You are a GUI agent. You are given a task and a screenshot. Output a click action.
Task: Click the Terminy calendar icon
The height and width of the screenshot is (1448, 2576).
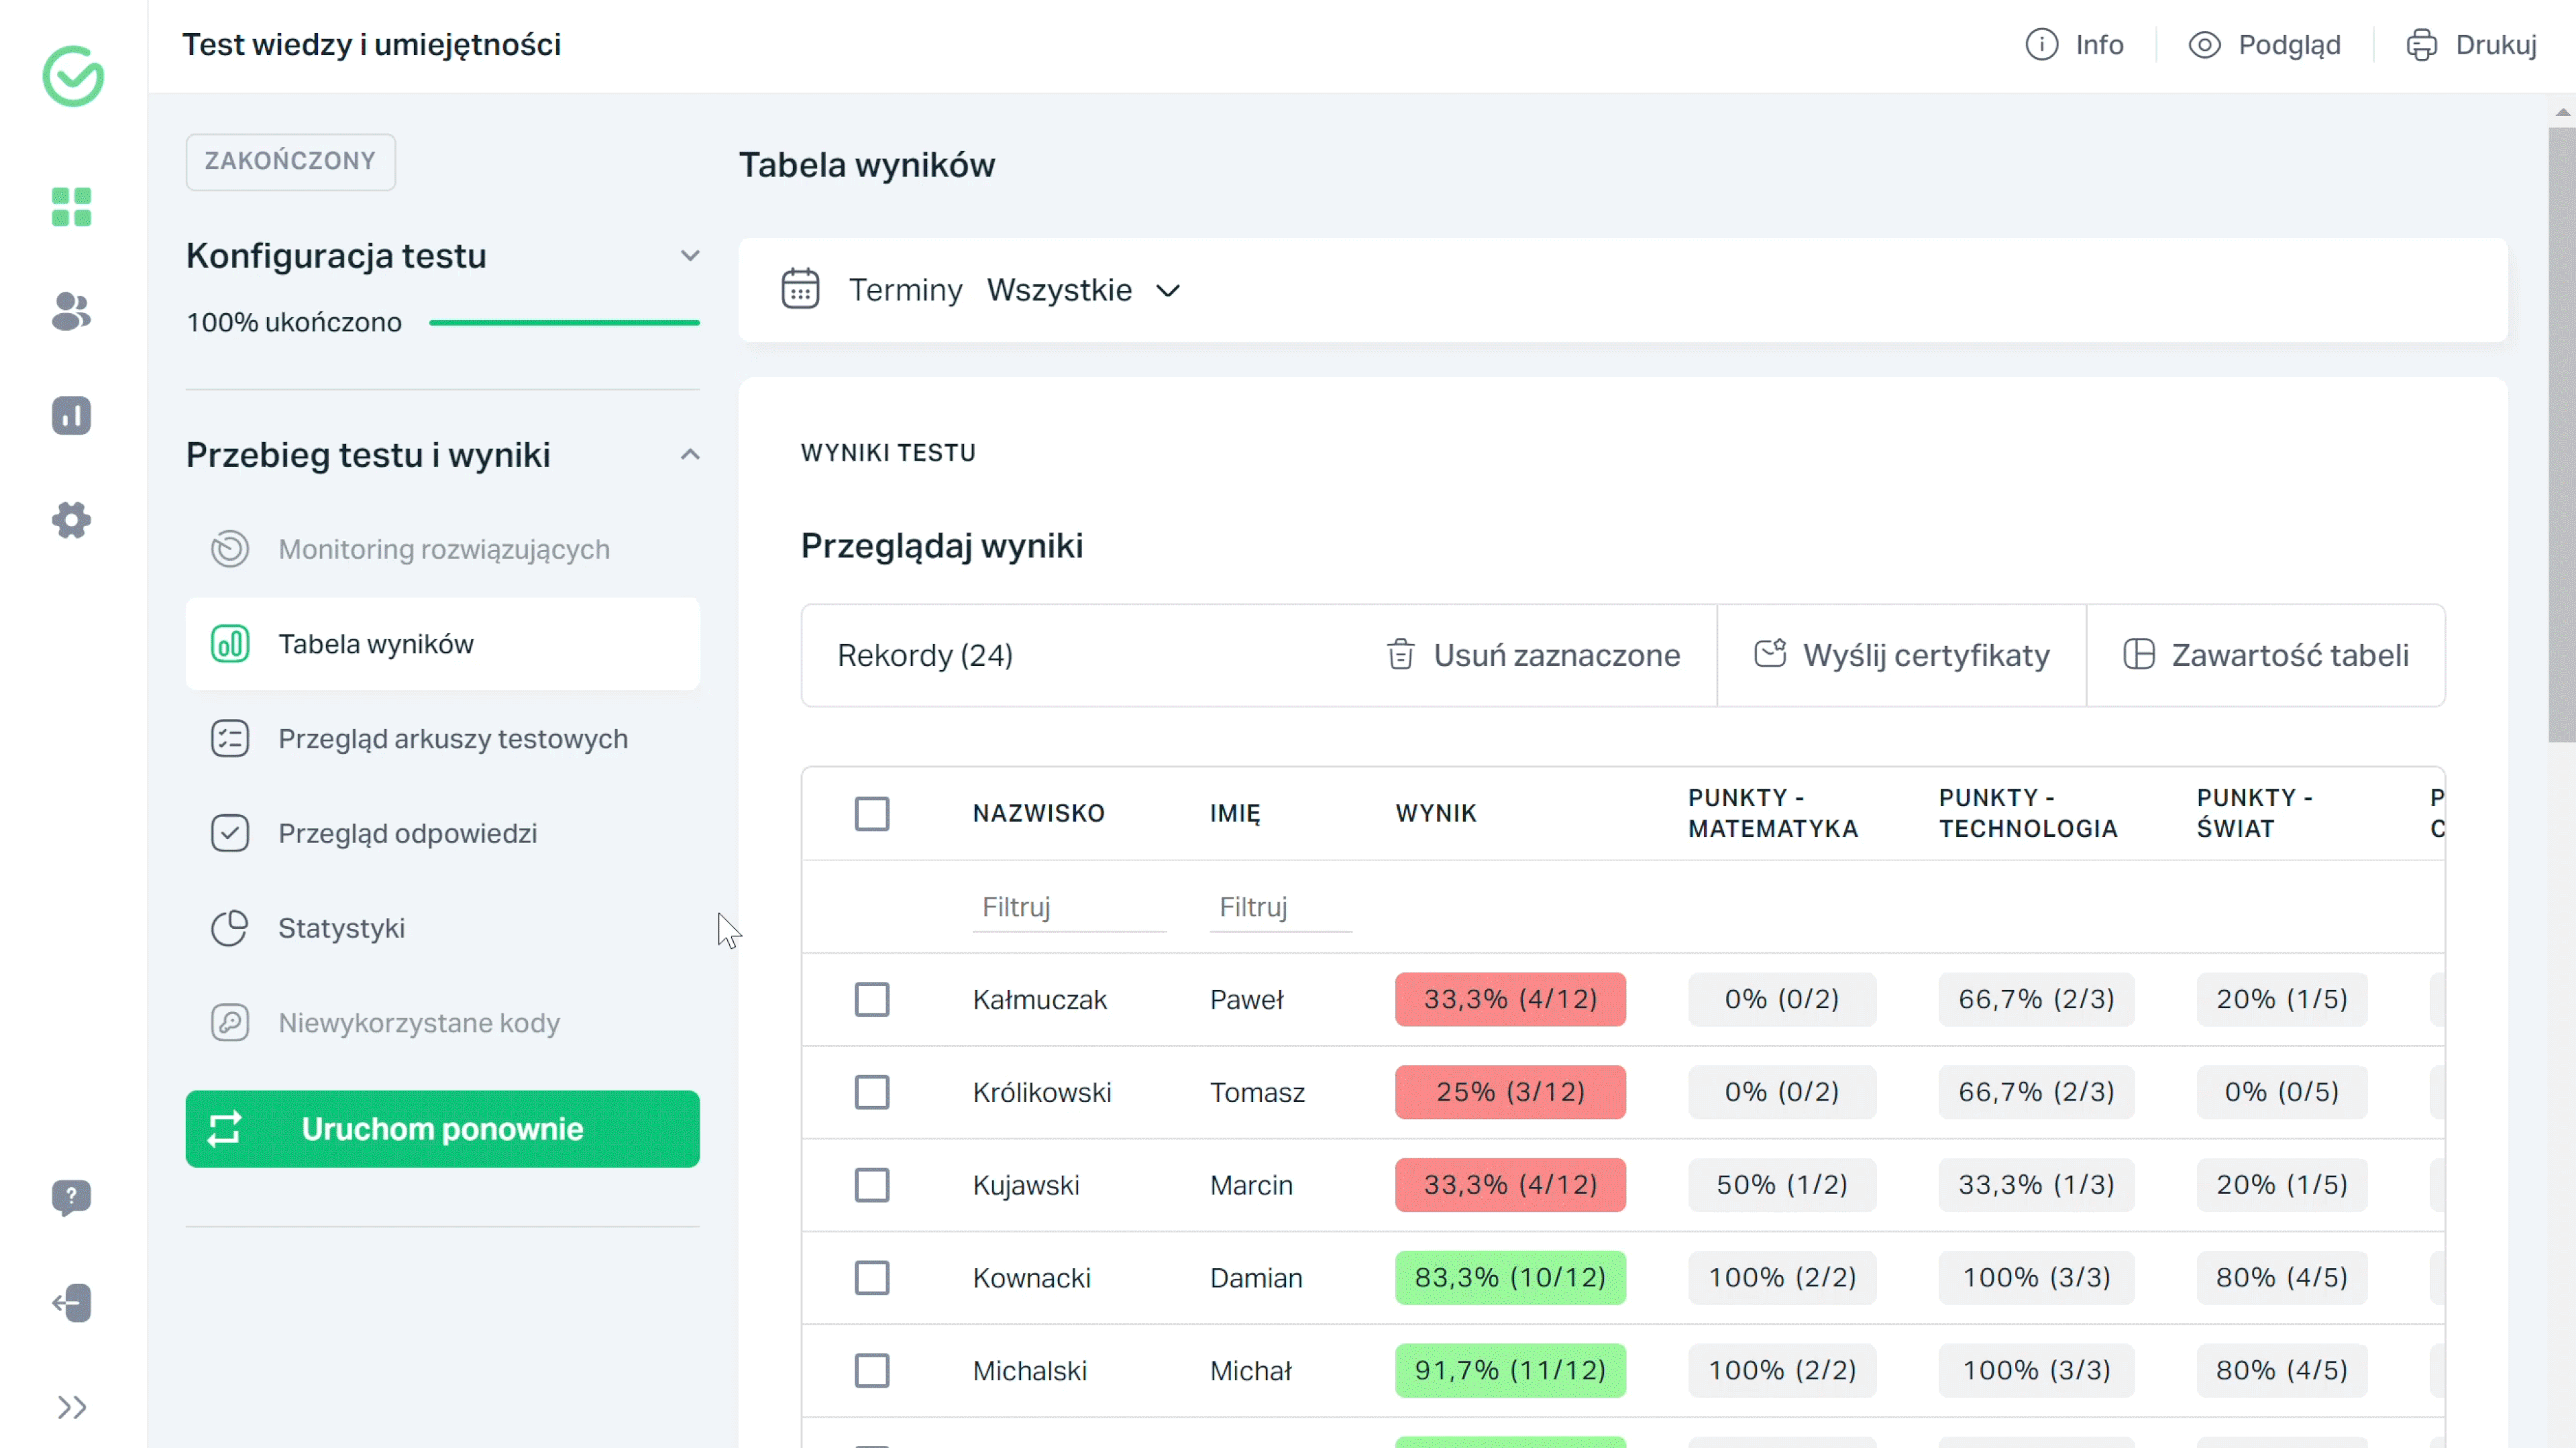pyautogui.click(x=800, y=289)
